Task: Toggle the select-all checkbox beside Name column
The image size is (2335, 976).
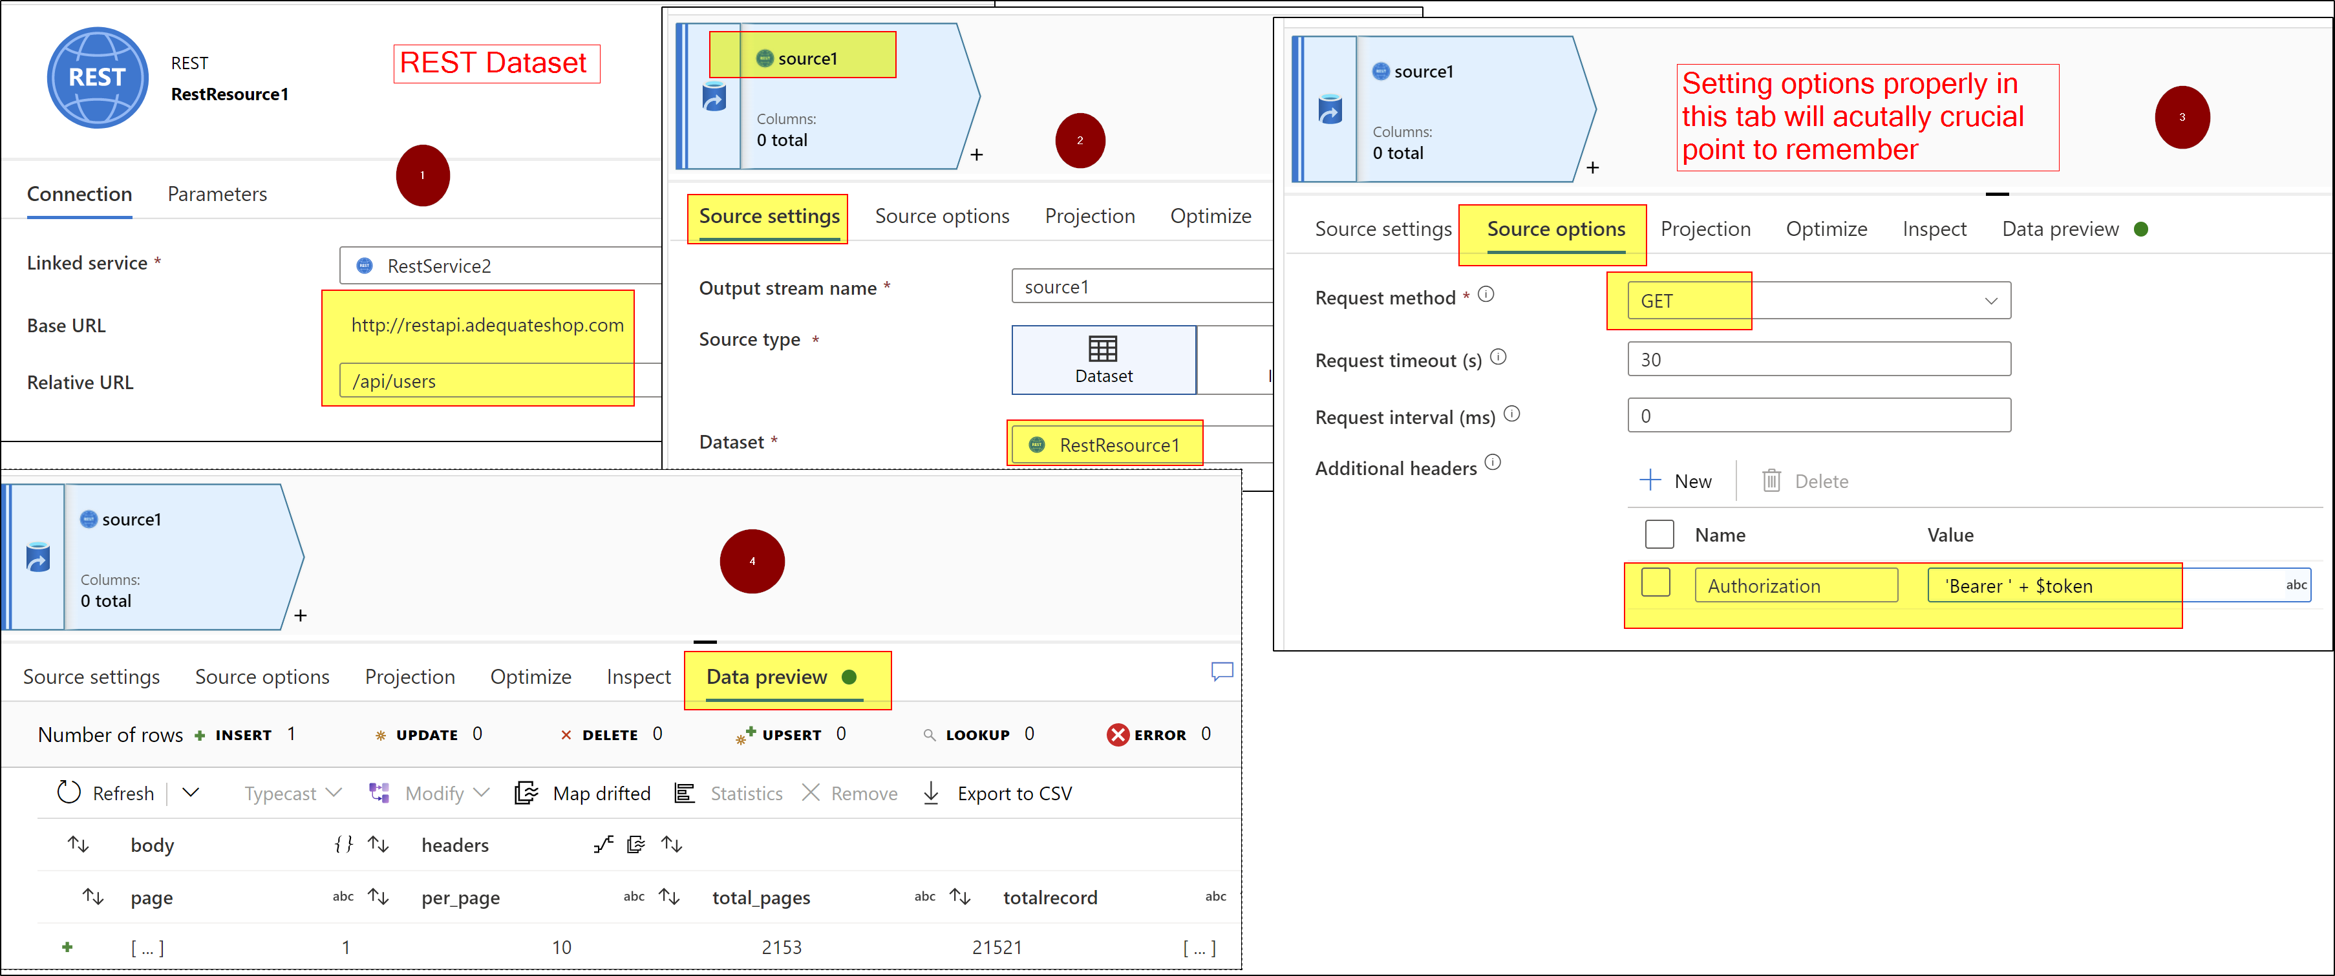Action: [x=1659, y=534]
